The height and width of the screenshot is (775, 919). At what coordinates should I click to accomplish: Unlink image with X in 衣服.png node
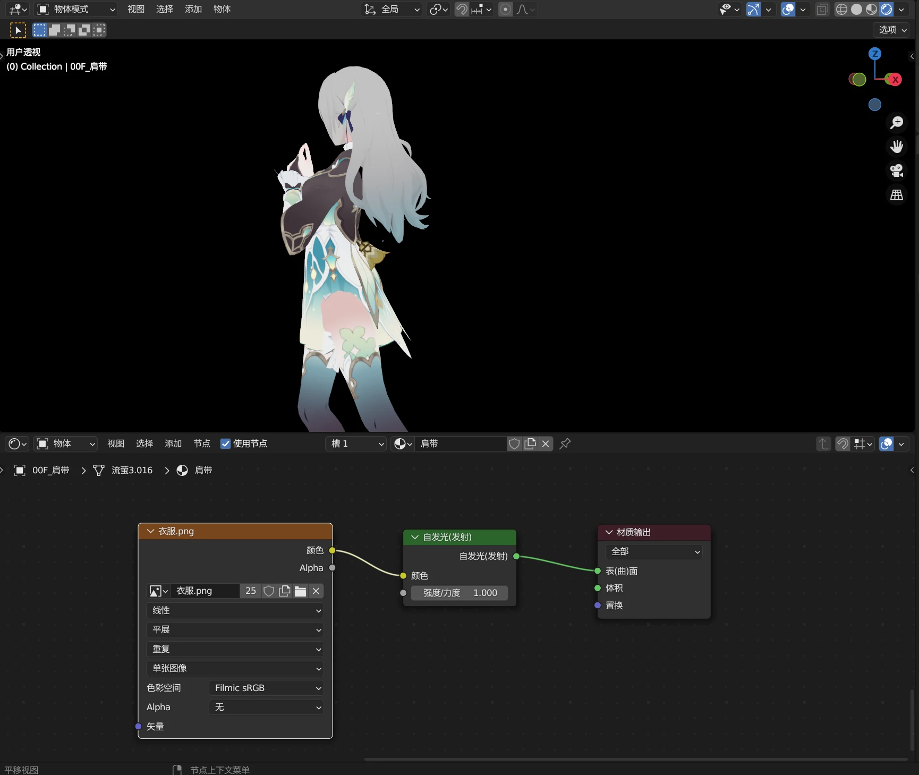pos(316,591)
